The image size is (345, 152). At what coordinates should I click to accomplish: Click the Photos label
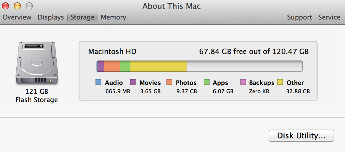pyautogui.click(x=186, y=83)
